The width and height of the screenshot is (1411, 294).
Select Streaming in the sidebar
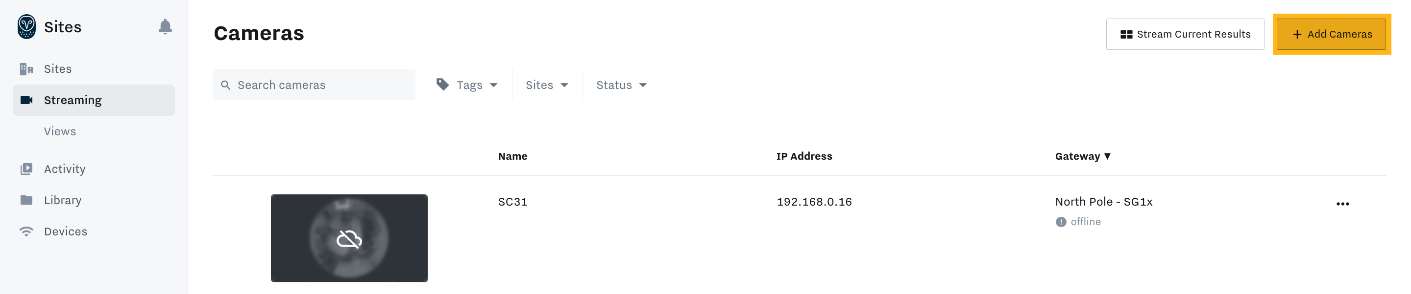click(x=94, y=100)
